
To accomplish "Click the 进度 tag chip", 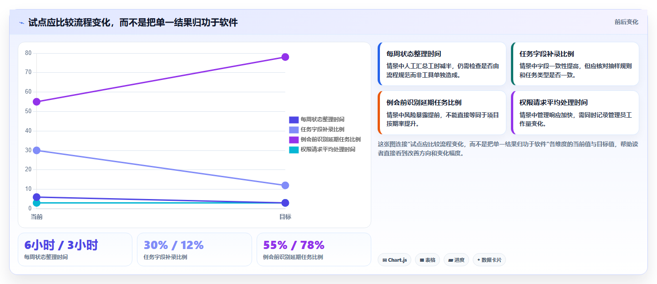I will [x=456, y=260].
